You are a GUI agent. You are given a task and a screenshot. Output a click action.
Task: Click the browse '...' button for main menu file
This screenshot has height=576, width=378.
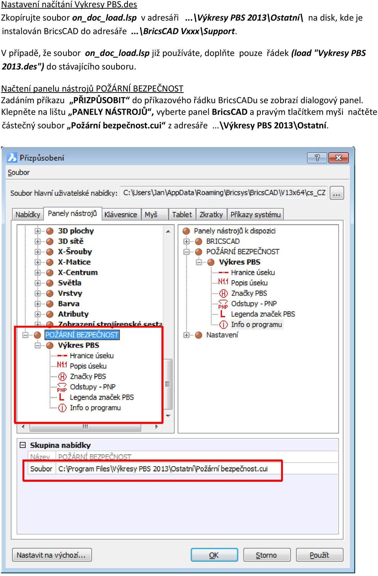click(x=337, y=193)
